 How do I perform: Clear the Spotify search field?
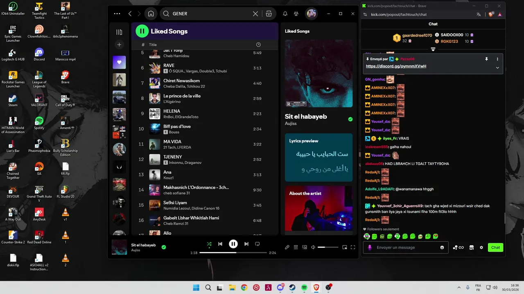(x=255, y=13)
